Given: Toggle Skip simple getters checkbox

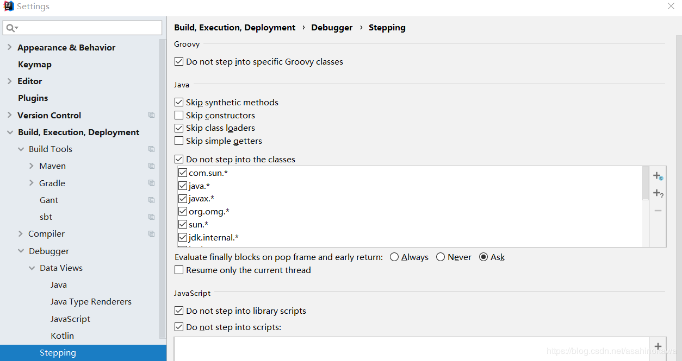Looking at the screenshot, I should [179, 141].
